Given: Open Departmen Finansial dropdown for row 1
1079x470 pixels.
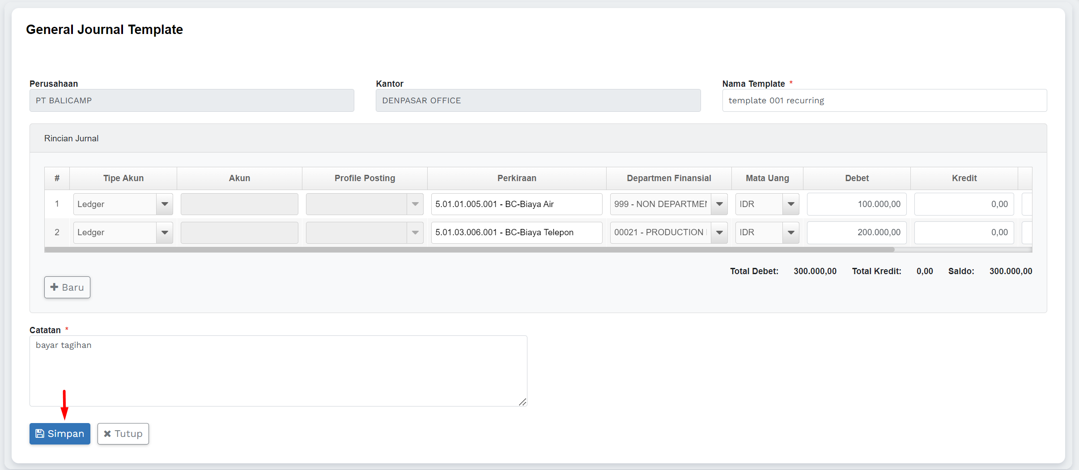Looking at the screenshot, I should 719,204.
